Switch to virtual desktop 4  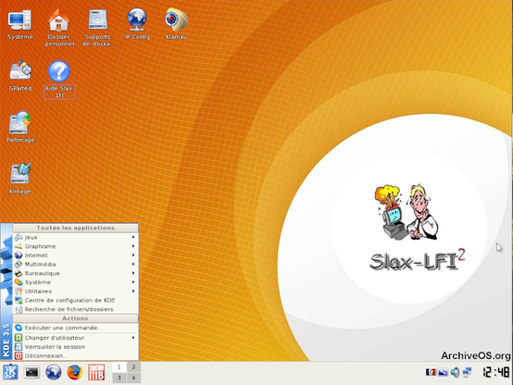tap(133, 378)
